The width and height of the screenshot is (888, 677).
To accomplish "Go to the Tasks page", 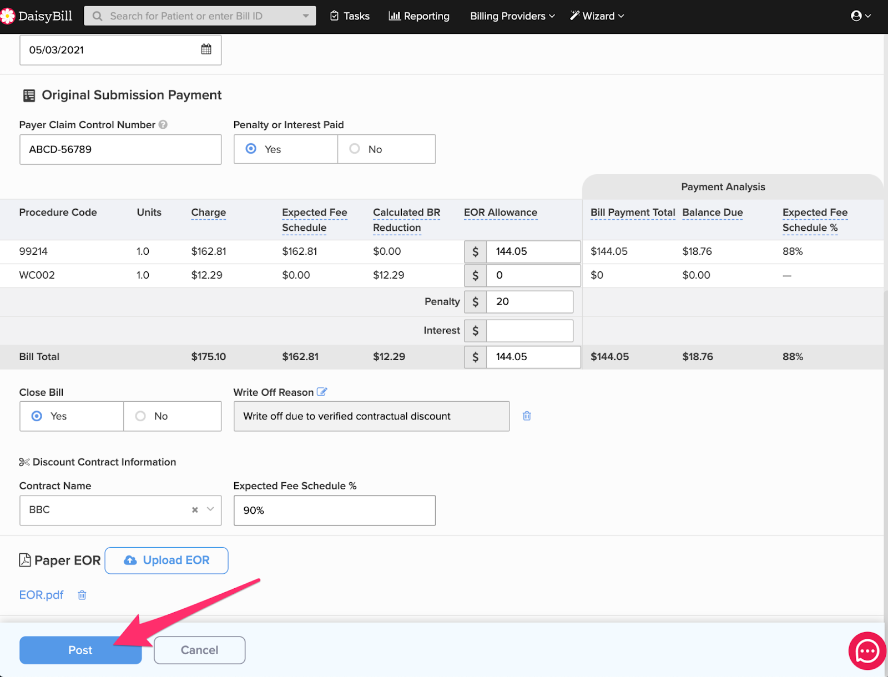I will pos(350,16).
